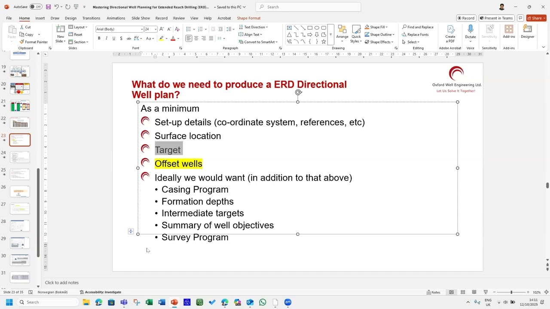Image resolution: width=550 pixels, height=309 pixels.
Task: Open the Arrange tool
Action: pyautogui.click(x=342, y=32)
